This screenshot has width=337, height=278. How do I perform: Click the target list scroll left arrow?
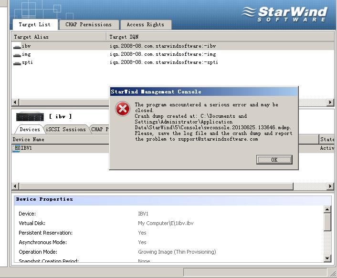point(15,102)
